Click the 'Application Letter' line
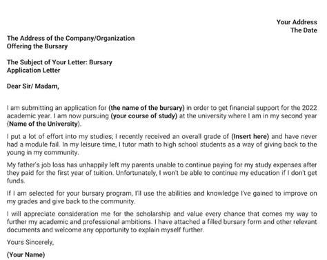The image size is (327, 260). pos(33,71)
